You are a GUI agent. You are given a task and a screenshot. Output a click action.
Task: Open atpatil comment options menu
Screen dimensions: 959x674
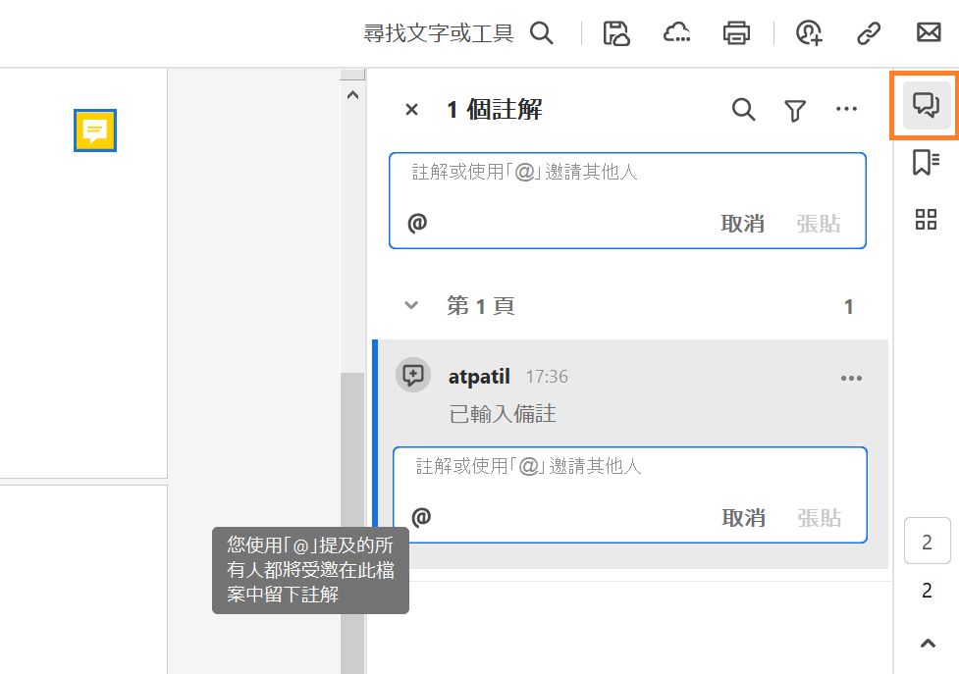pyautogui.click(x=851, y=377)
